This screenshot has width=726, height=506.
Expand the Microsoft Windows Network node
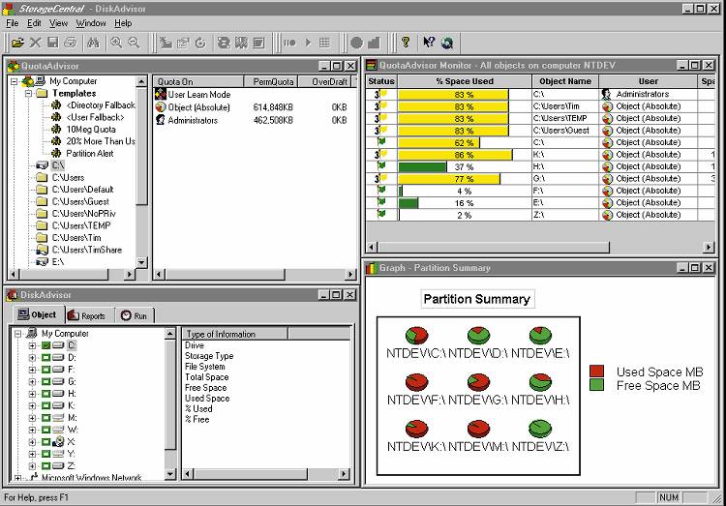18,478
